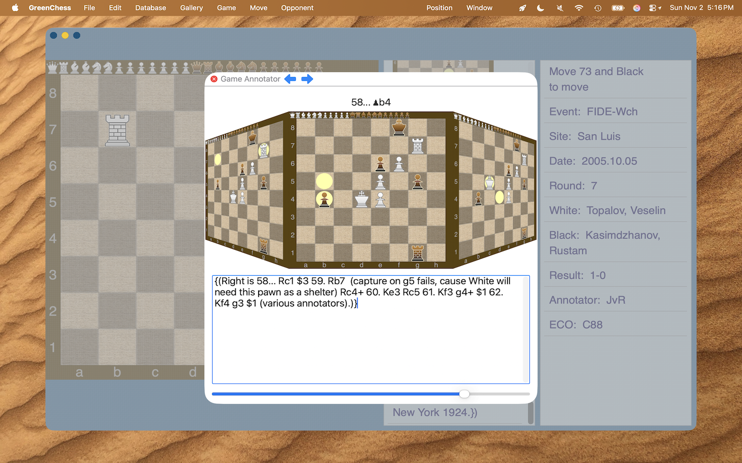
Task: Open the Position menu
Action: click(x=440, y=8)
